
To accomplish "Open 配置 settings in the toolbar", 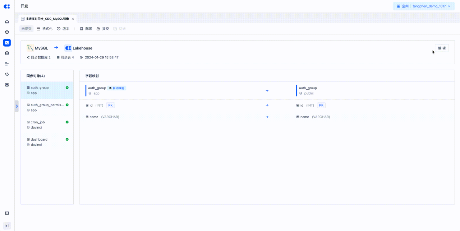I will click(x=86, y=29).
